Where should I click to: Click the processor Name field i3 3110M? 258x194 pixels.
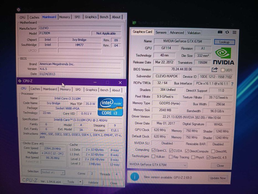[67, 98]
